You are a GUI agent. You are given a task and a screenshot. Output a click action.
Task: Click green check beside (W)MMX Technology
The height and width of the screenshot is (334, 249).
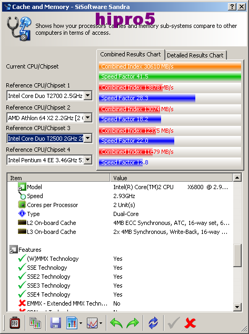(x=22, y=258)
